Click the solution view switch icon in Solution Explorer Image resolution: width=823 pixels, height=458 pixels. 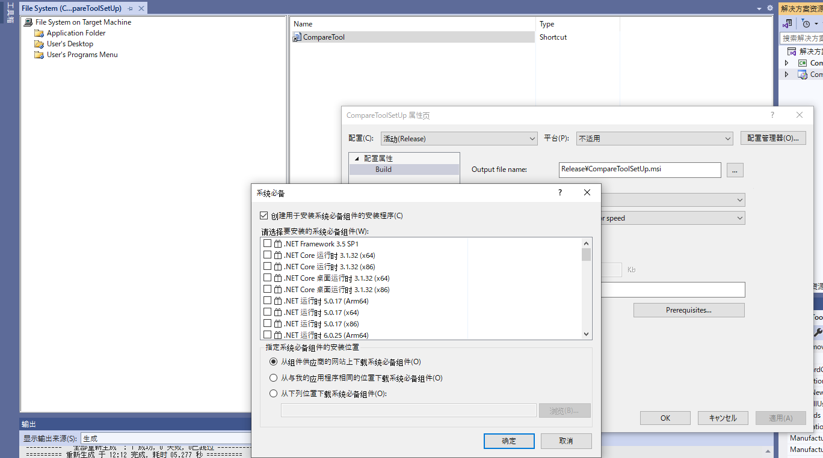(x=788, y=23)
